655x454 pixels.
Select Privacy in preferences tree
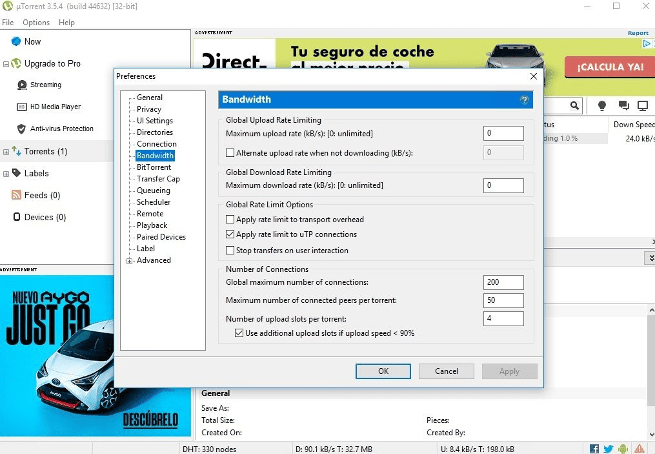148,109
